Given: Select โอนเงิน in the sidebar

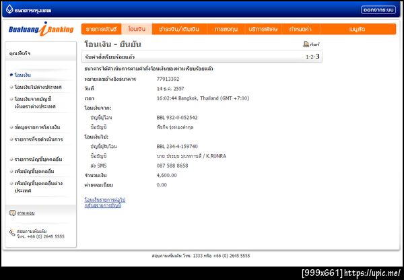Looking at the screenshot, I should click(x=23, y=75).
